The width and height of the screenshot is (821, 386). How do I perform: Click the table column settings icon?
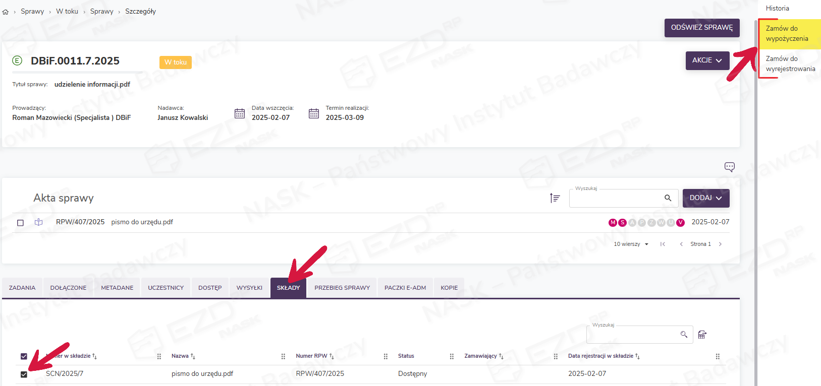click(702, 335)
